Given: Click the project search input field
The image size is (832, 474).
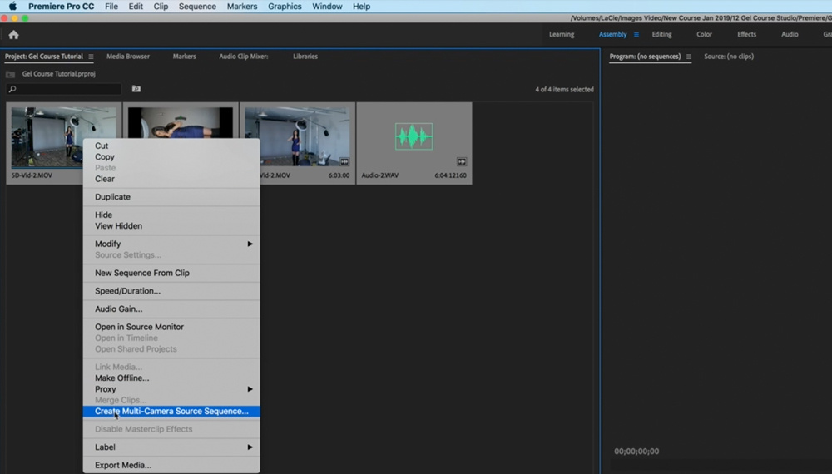Looking at the screenshot, I should click(x=67, y=89).
